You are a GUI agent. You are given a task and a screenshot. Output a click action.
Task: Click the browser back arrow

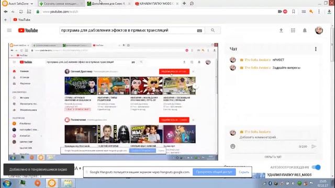[x=6, y=11]
